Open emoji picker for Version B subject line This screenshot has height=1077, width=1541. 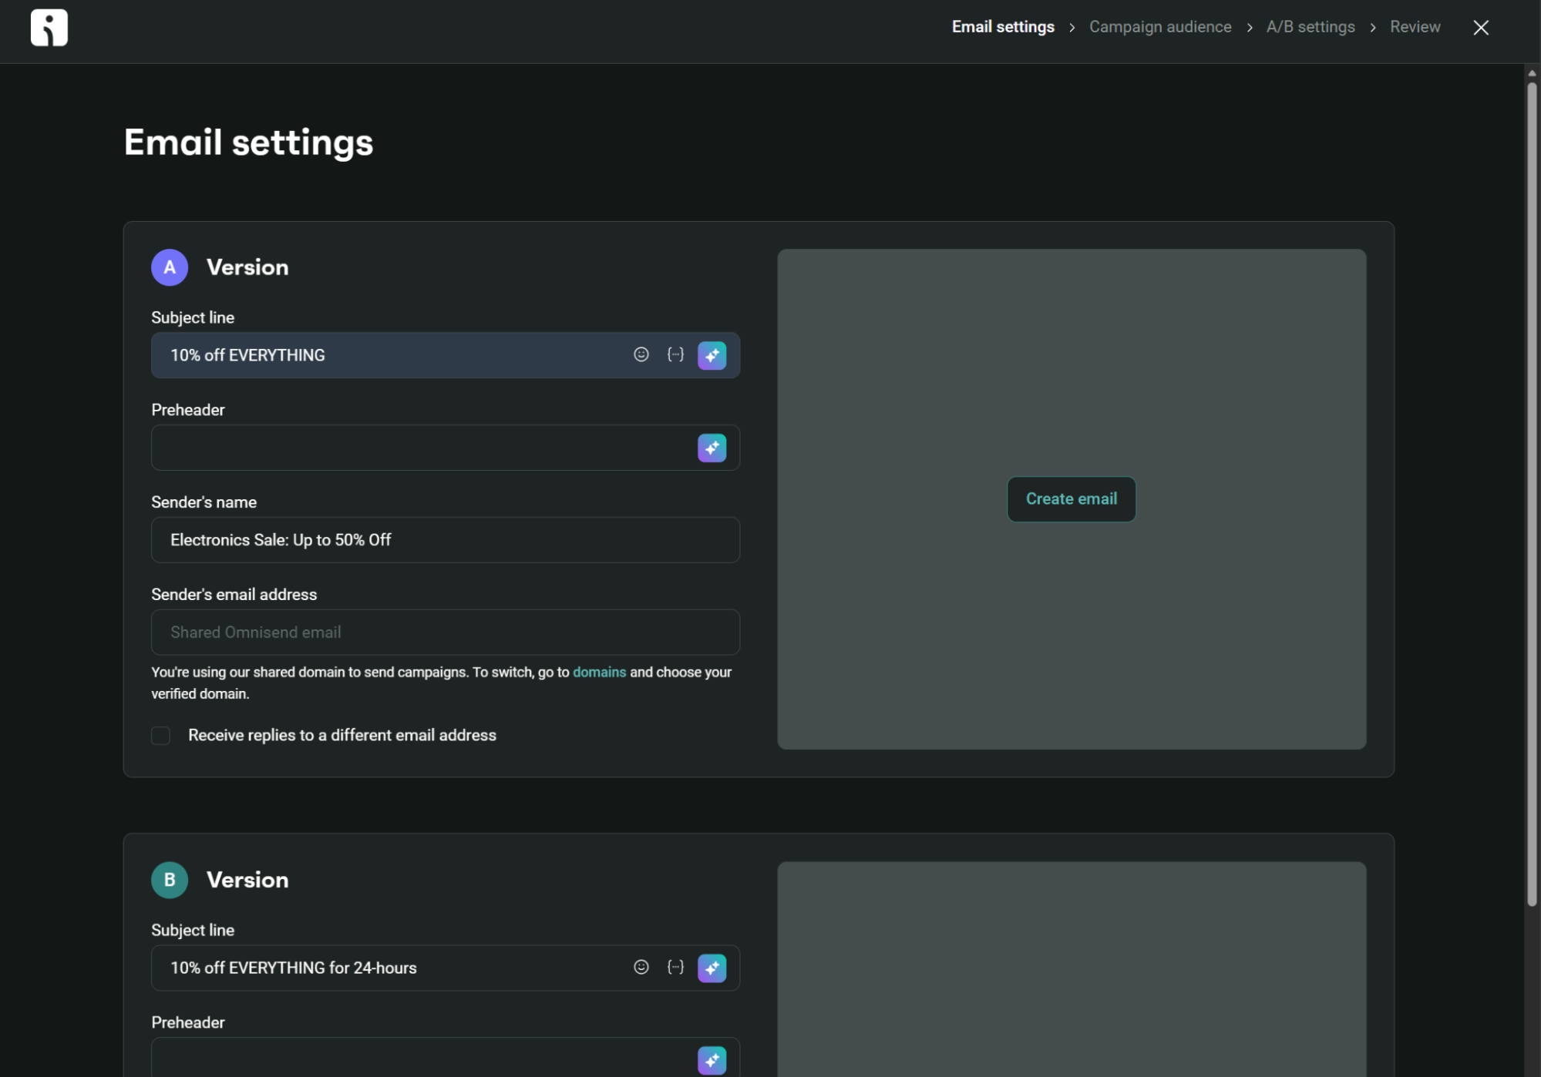click(641, 967)
